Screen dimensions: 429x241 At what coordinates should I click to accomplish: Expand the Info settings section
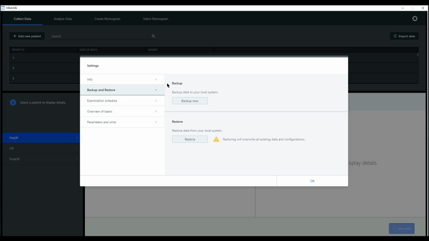coord(122,79)
